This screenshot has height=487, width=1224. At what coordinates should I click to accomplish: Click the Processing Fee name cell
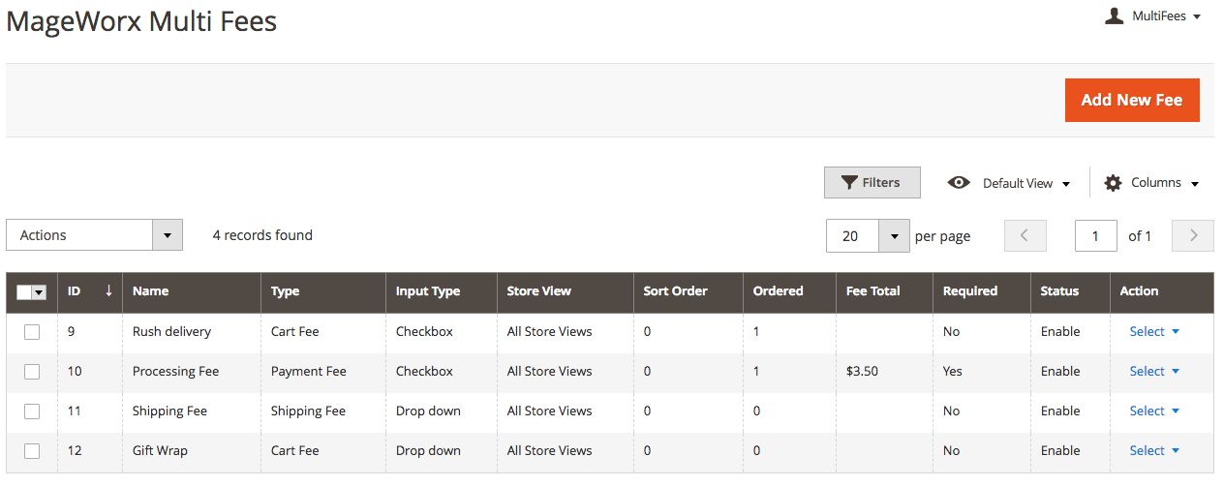pyautogui.click(x=192, y=371)
